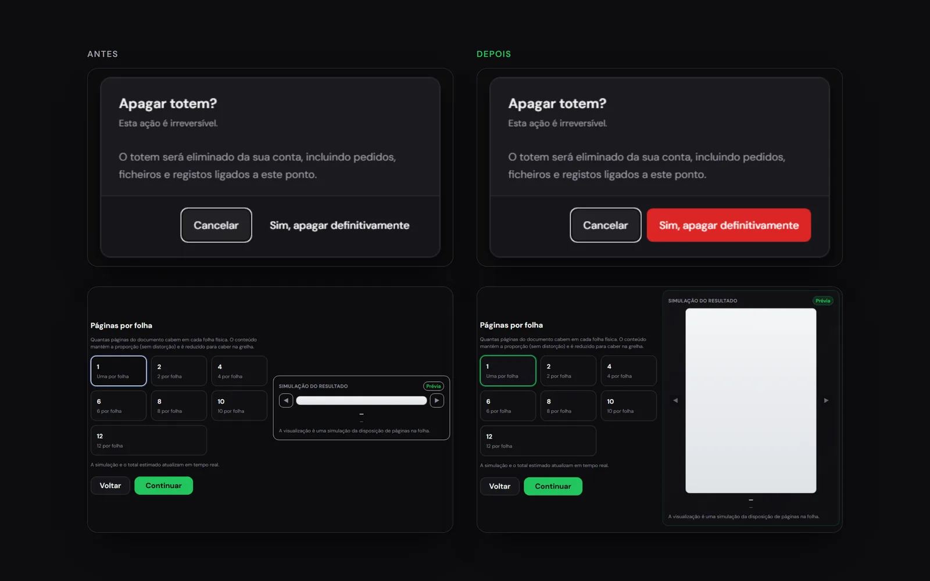This screenshot has height=581, width=930.
Task: Select '12 por folha' in ANTES panel
Action: click(x=149, y=440)
